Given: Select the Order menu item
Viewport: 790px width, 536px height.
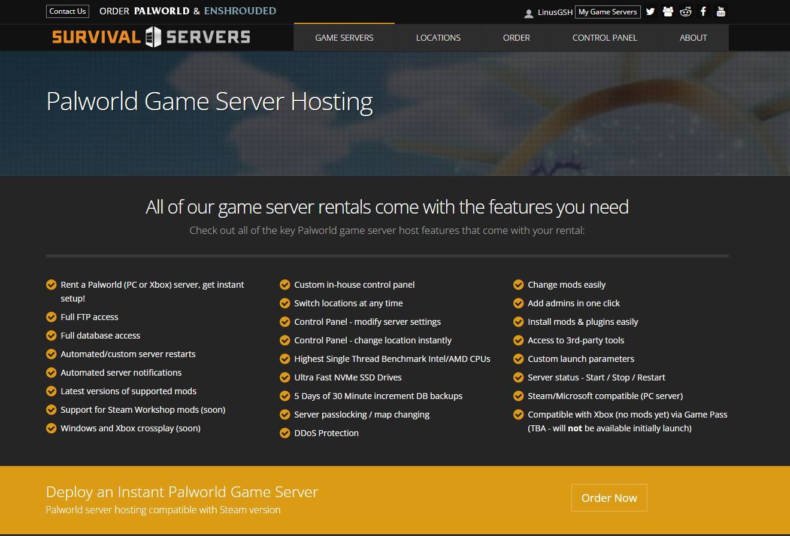Looking at the screenshot, I should pos(516,38).
